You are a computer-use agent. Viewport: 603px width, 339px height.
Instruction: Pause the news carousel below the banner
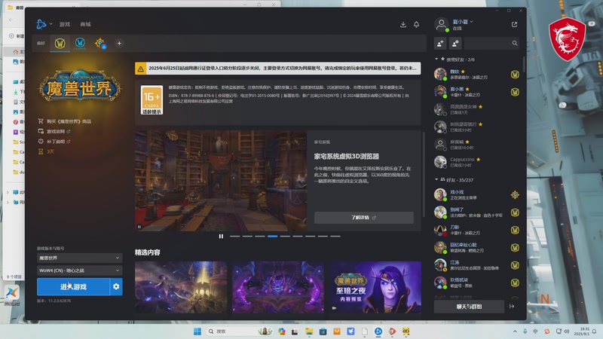(x=221, y=236)
